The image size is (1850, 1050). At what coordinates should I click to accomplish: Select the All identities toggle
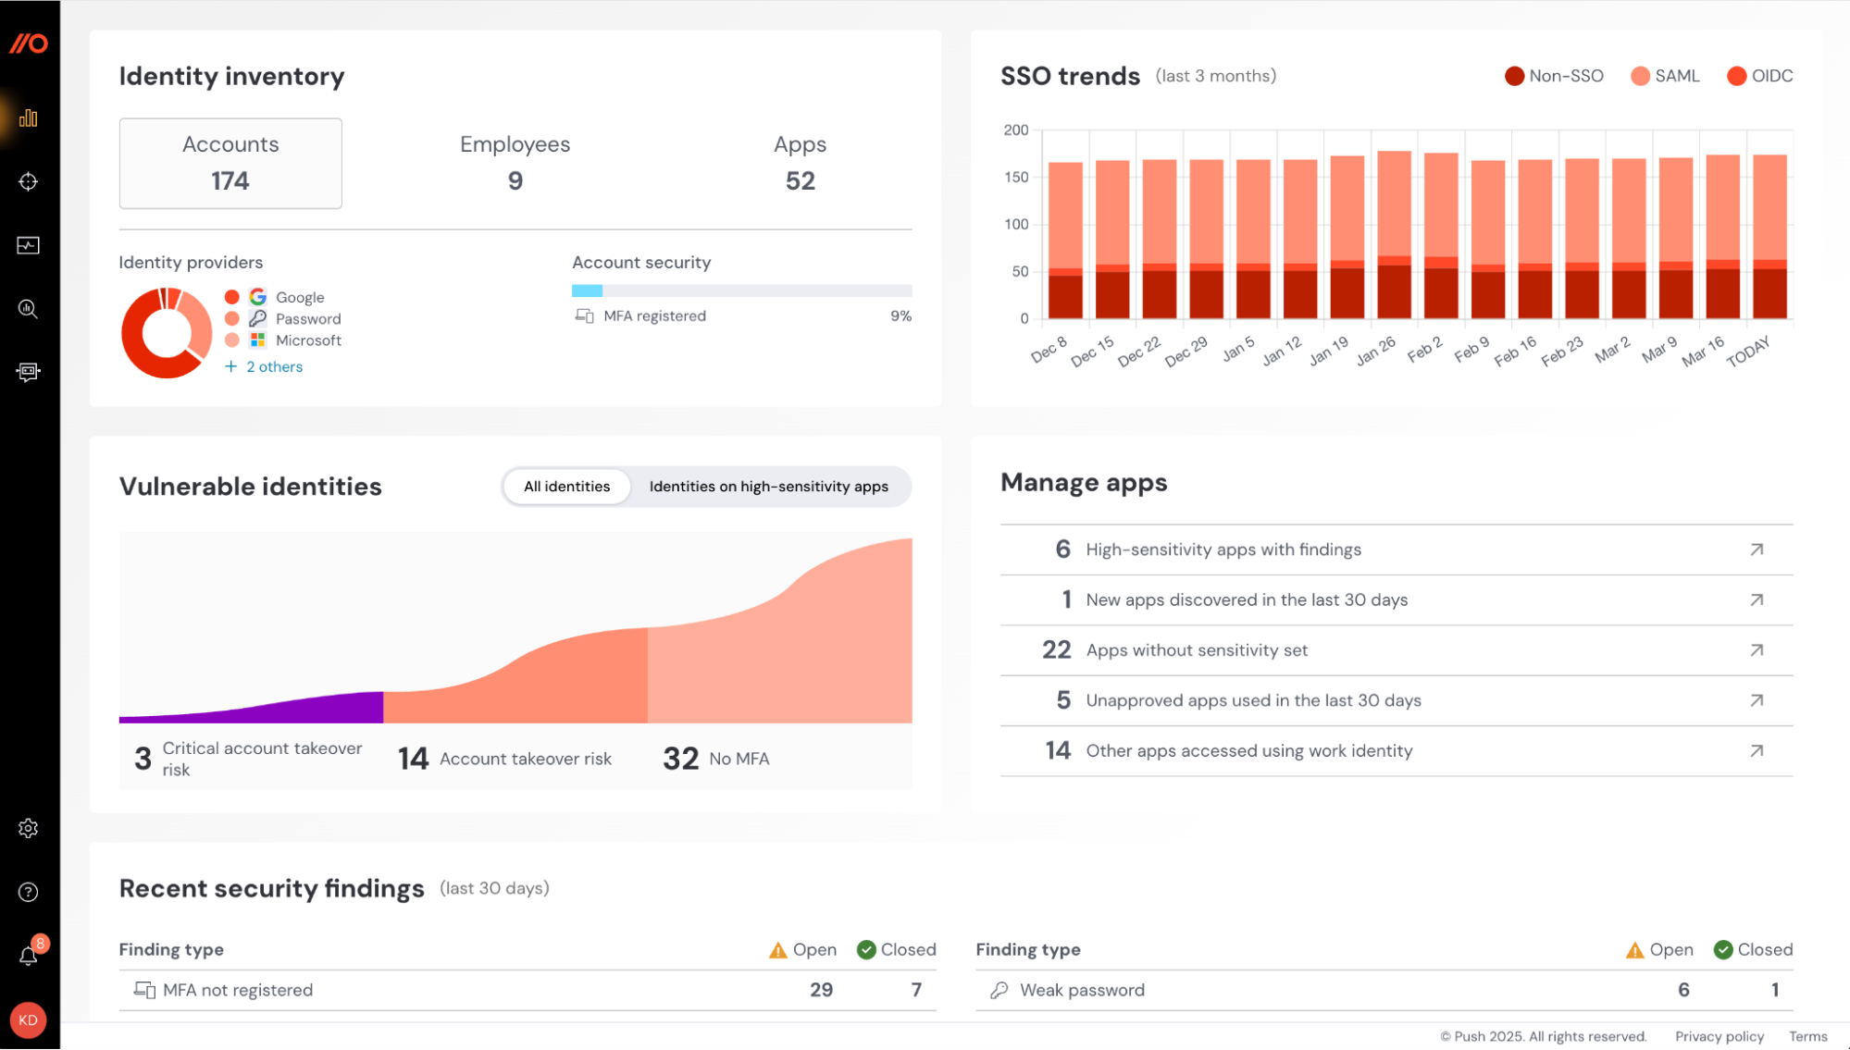(566, 487)
